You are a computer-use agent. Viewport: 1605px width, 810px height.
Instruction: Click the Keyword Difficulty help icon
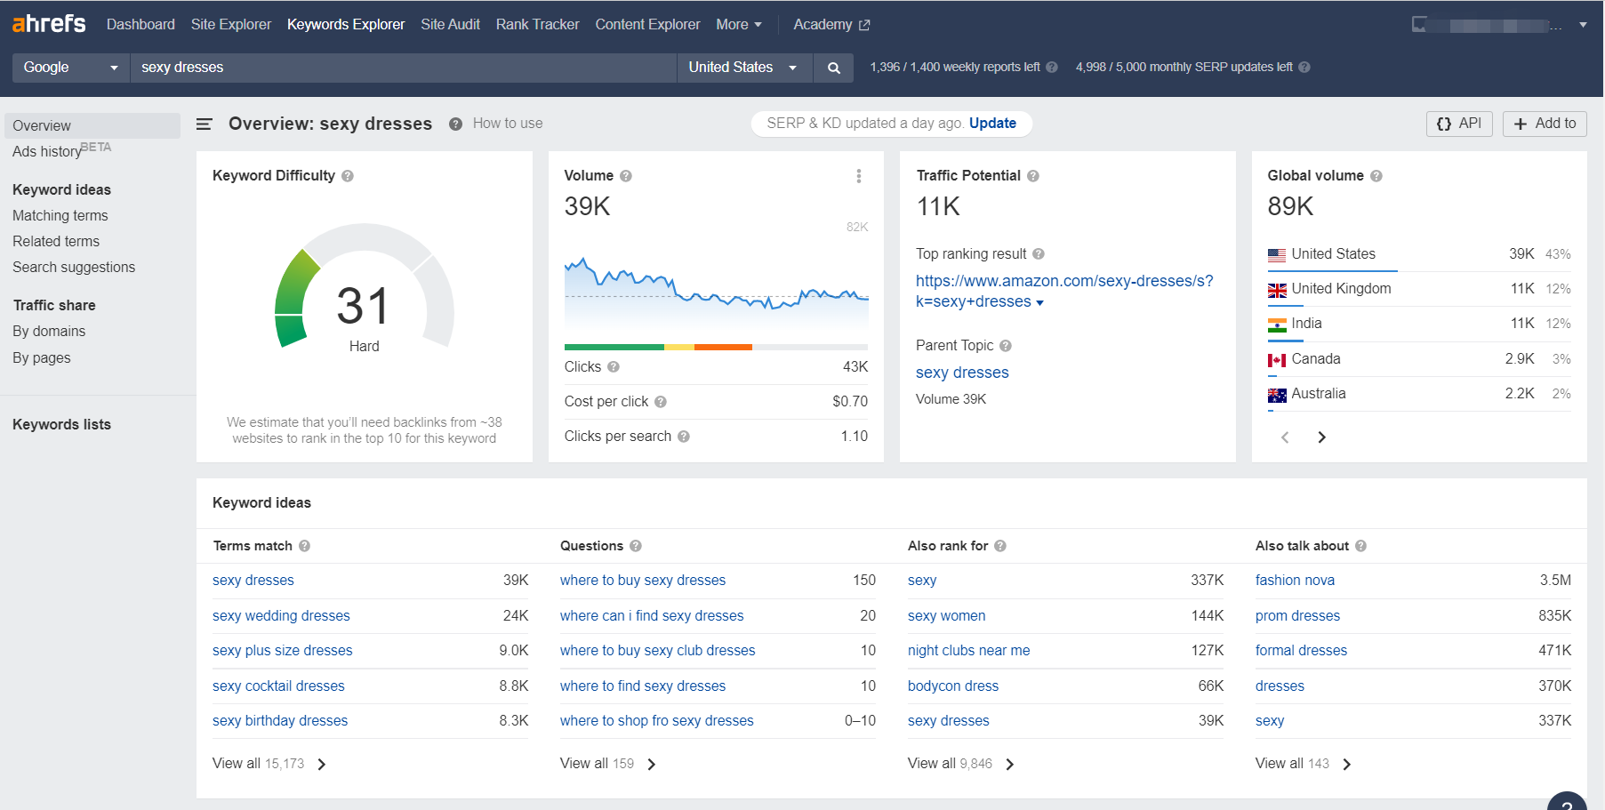(x=348, y=176)
